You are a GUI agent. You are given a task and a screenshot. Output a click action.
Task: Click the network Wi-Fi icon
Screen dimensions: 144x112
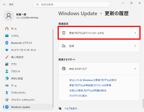(x=7, y=50)
